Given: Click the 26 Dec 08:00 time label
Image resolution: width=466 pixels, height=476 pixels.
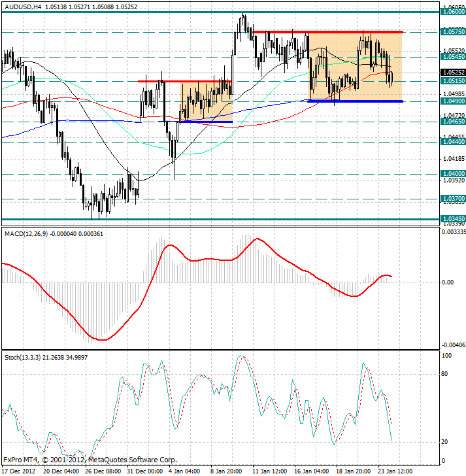Looking at the screenshot, I should (103, 471).
